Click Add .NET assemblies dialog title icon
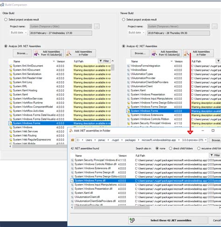 [x=71, y=131]
